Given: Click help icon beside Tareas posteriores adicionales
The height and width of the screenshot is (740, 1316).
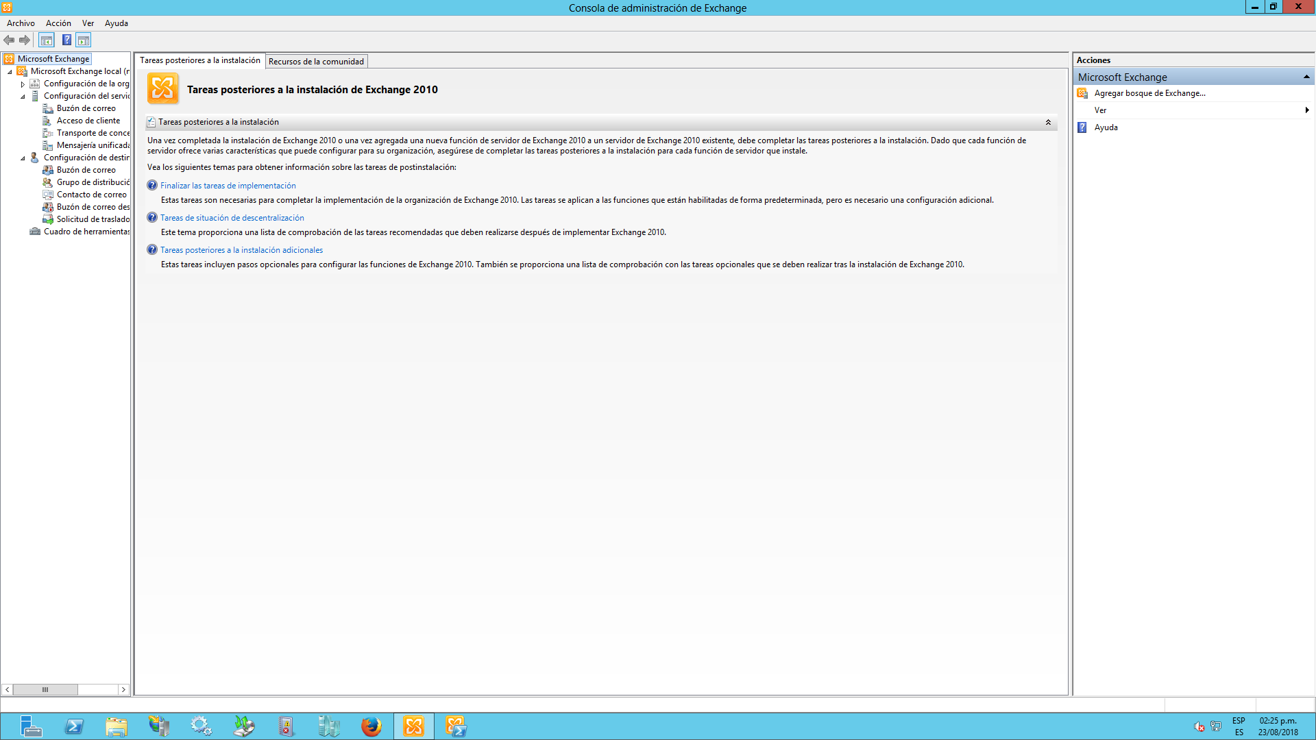Looking at the screenshot, I should point(152,249).
